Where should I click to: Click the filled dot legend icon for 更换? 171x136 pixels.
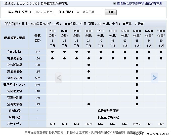[124, 24]
